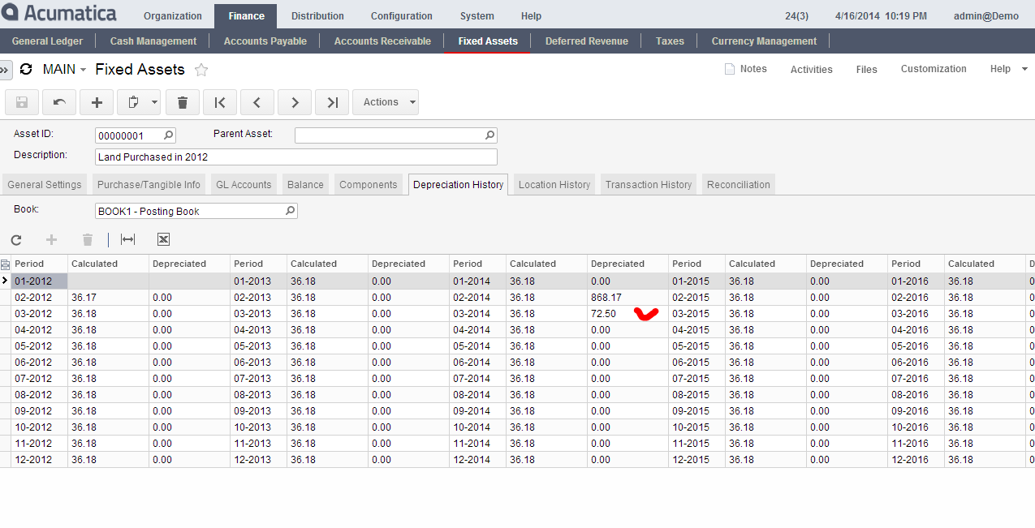Go to Currency Management module
Screen dimensions: 1035x528
point(764,41)
